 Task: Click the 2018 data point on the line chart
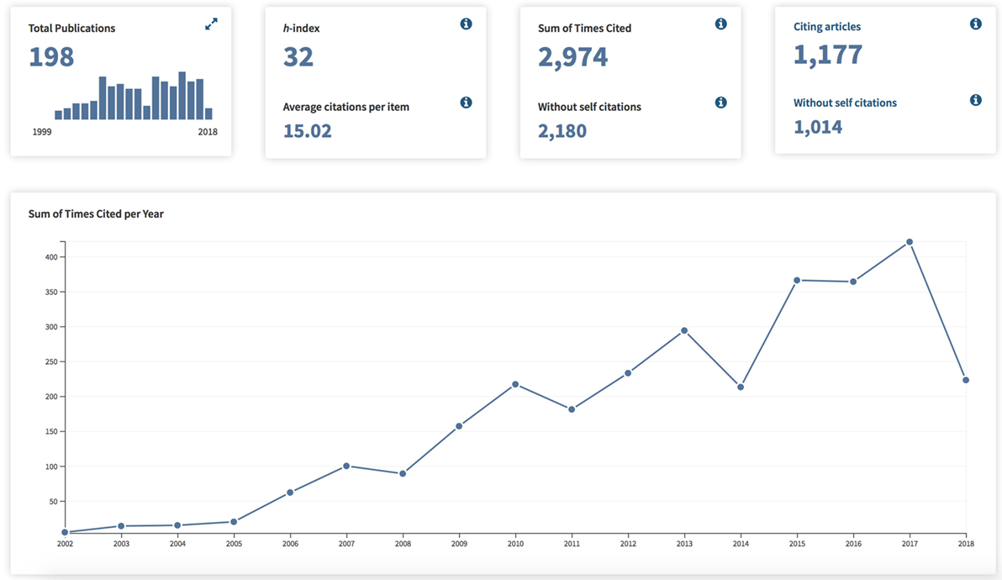point(966,380)
